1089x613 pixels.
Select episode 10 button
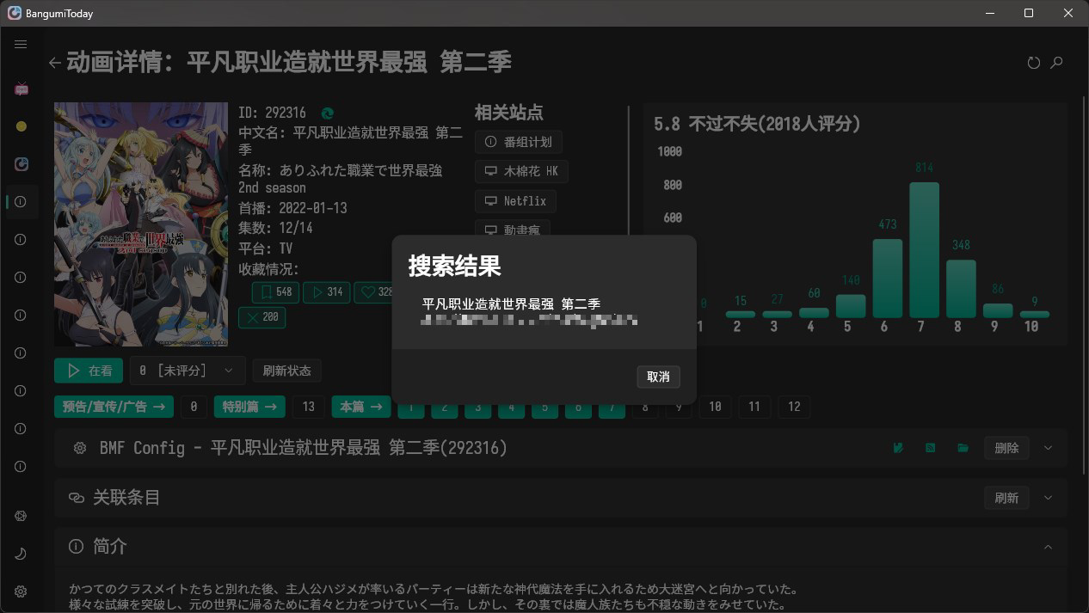point(715,407)
